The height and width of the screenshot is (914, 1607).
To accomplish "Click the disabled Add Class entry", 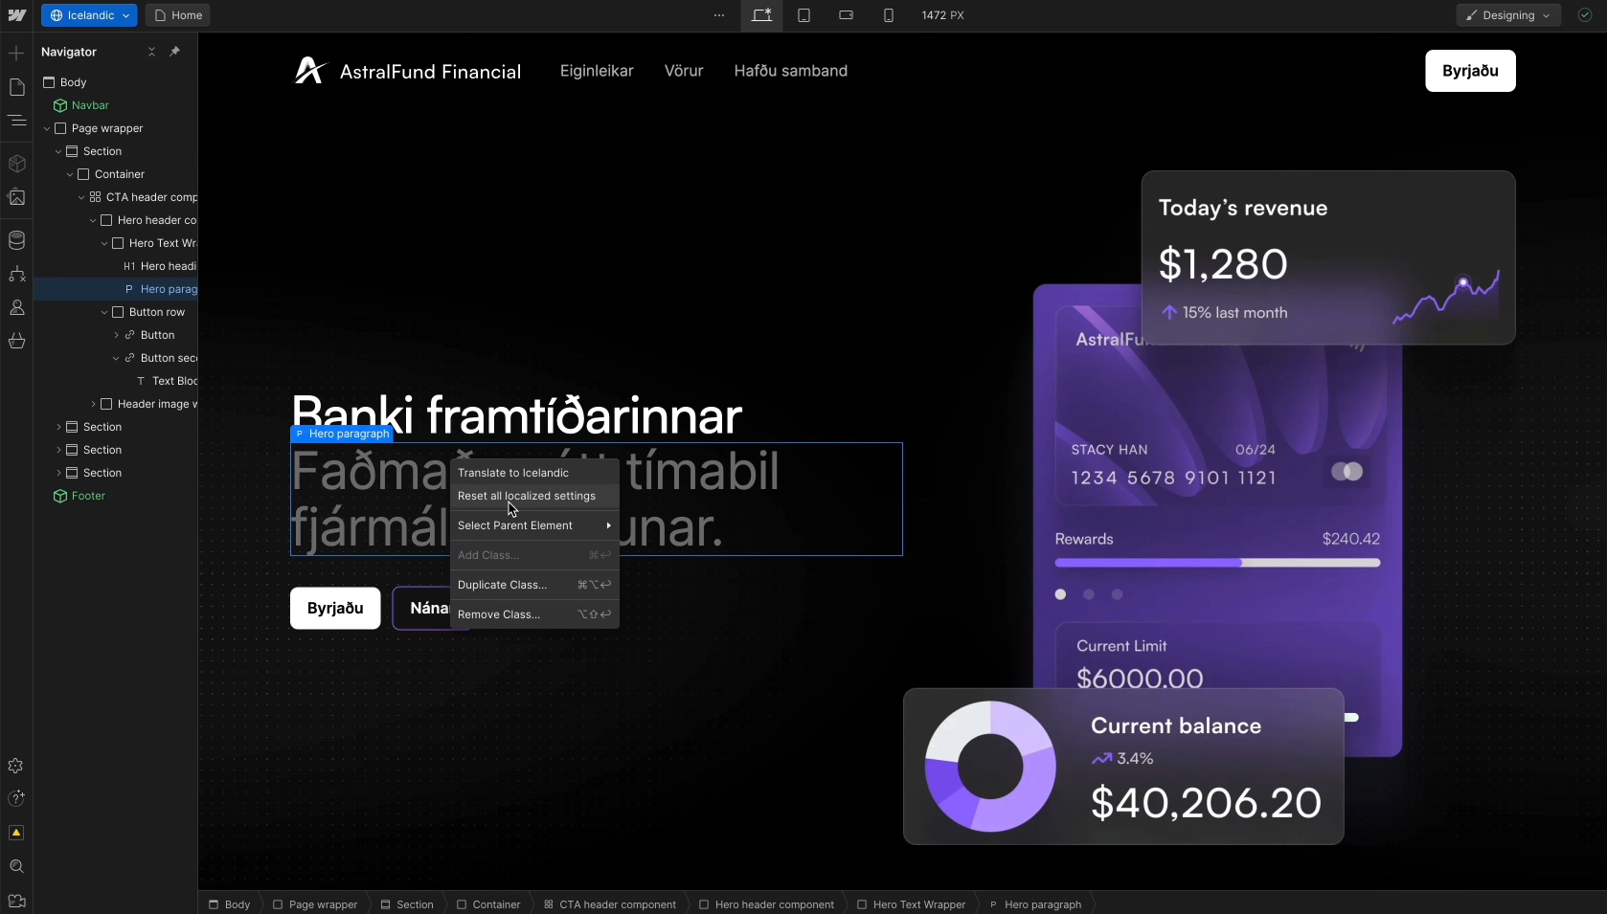I will [534, 555].
